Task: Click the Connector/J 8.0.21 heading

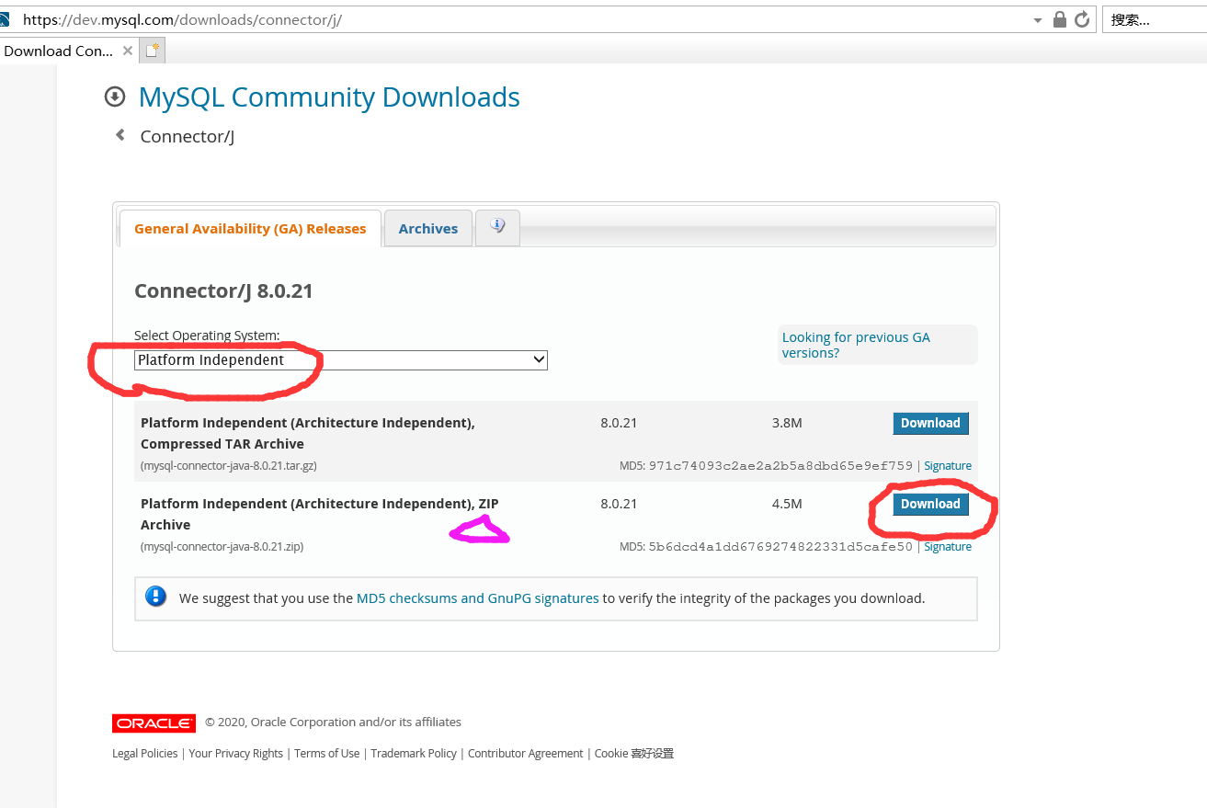Action: point(223,290)
